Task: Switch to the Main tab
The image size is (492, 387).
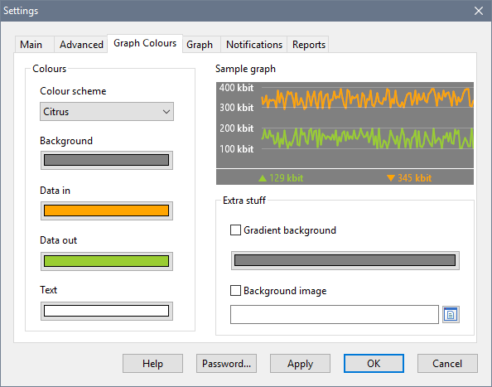Action: (31, 45)
